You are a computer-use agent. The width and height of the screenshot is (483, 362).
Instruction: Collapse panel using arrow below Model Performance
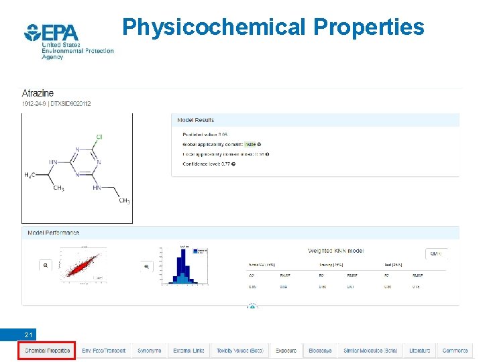coord(252,306)
